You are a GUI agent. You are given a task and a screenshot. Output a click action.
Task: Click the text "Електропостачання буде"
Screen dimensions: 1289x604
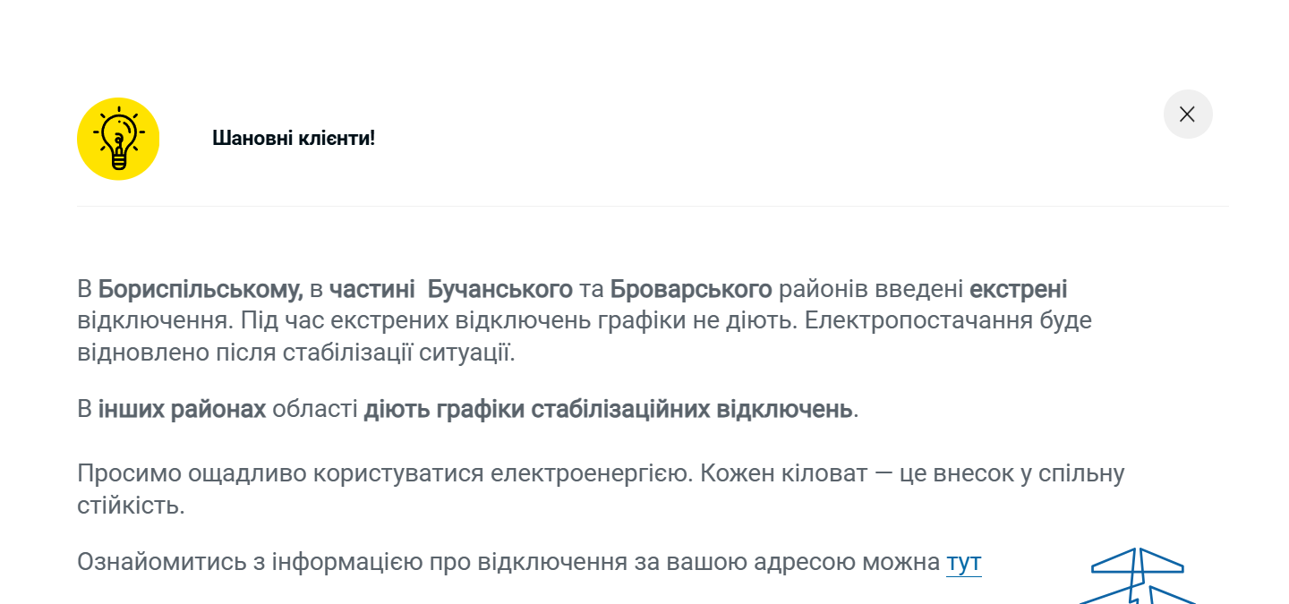(x=948, y=320)
